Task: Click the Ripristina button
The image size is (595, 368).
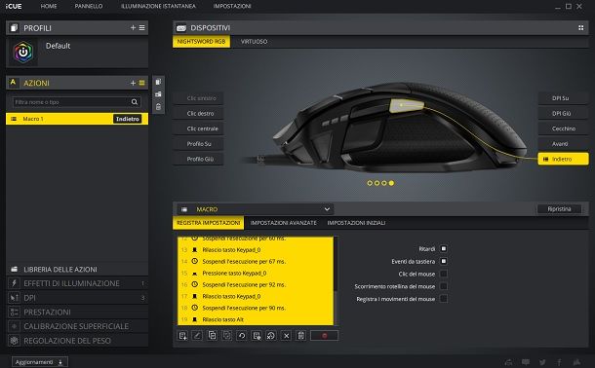Action: tap(559, 209)
